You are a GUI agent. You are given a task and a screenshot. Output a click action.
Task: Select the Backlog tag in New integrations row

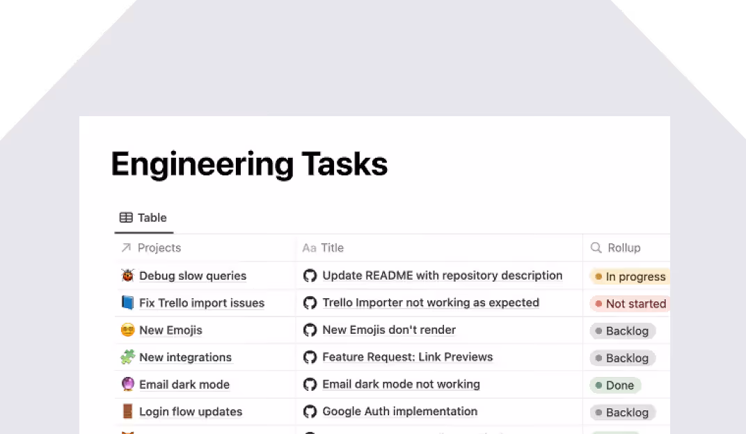tap(623, 358)
